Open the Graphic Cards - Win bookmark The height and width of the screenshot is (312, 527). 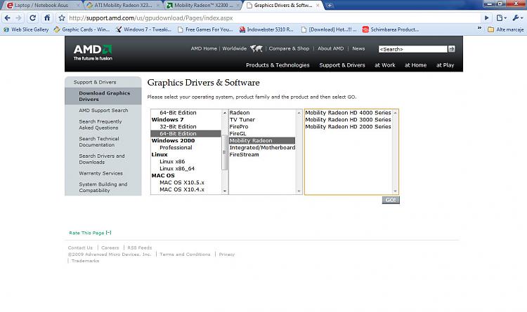point(82,29)
